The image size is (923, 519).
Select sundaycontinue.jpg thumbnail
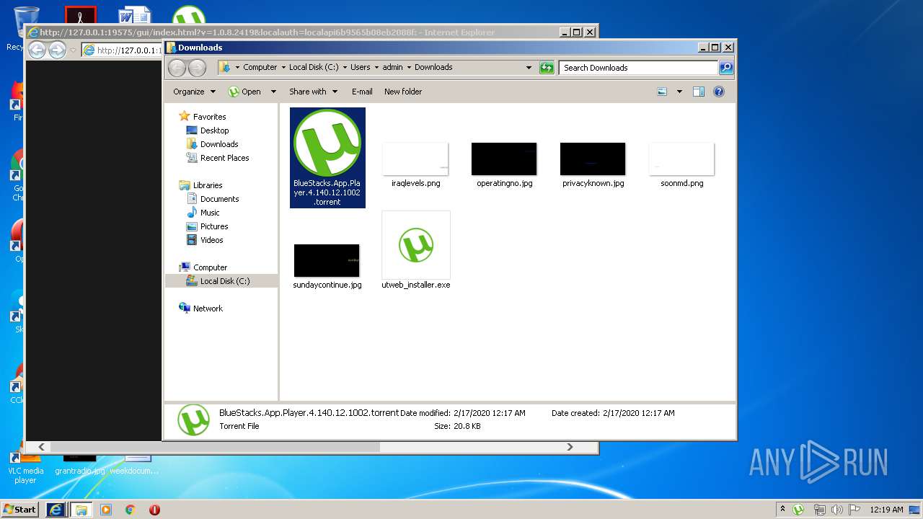coord(327,260)
